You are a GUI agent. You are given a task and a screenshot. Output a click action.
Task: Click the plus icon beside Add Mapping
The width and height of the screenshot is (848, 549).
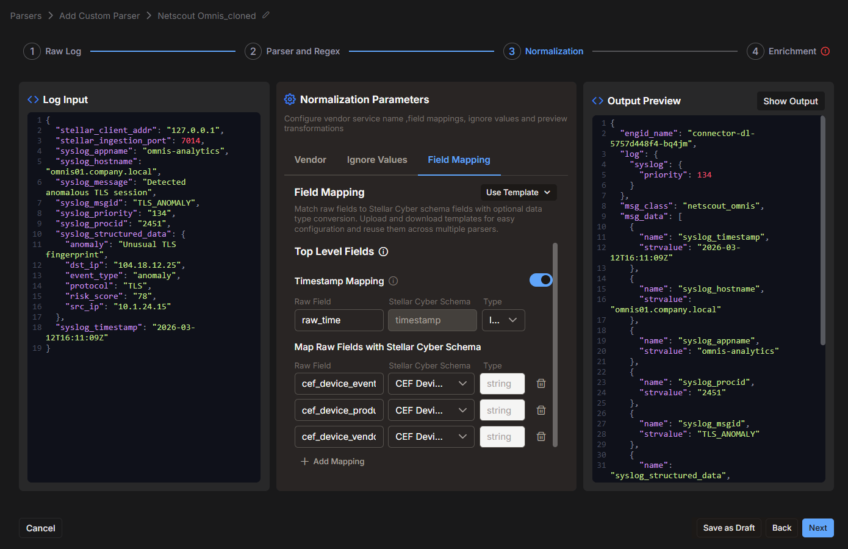point(305,462)
